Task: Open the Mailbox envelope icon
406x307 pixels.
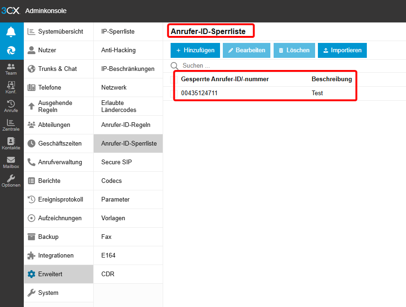Action: click(x=11, y=162)
